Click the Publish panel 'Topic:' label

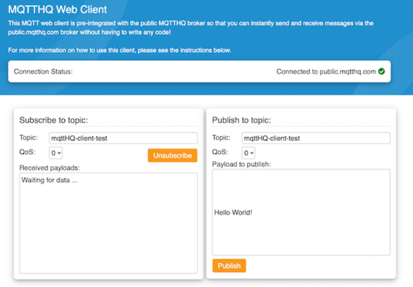221,138
